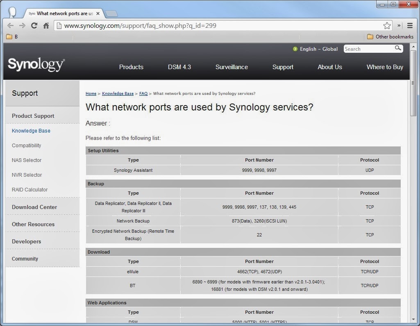Bookmark this page with the star icon

387,26
